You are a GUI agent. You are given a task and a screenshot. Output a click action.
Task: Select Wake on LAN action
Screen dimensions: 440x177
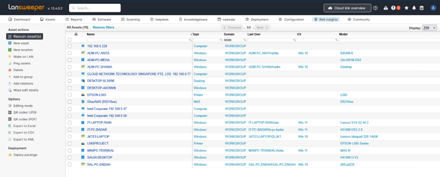point(23,57)
